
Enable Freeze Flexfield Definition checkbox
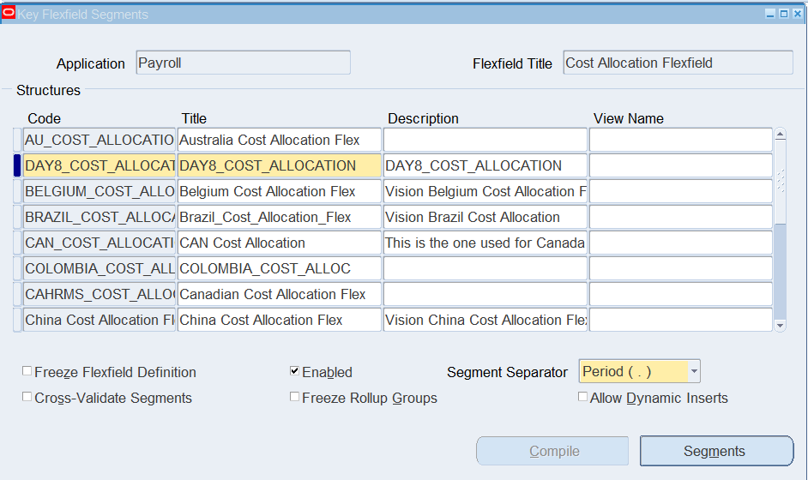pyautogui.click(x=27, y=371)
